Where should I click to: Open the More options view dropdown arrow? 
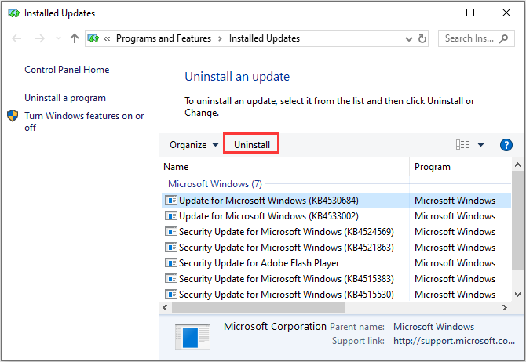coord(480,145)
